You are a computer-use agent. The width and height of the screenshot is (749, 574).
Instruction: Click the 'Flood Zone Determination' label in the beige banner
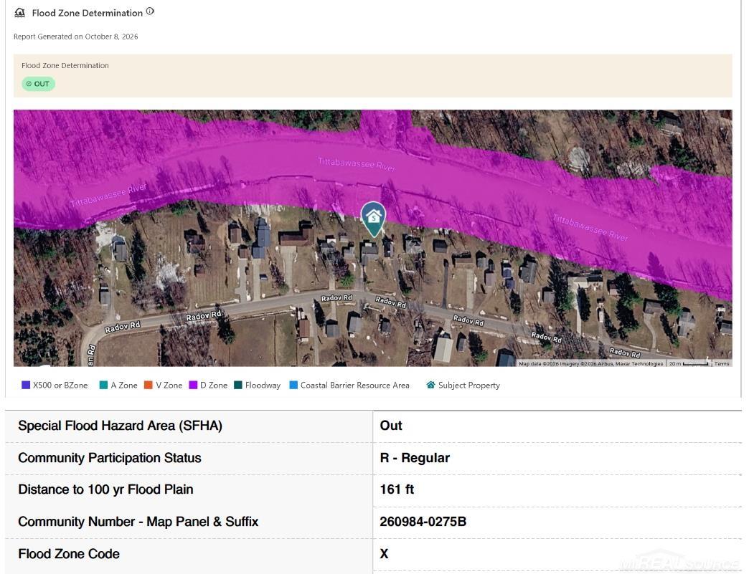(65, 65)
